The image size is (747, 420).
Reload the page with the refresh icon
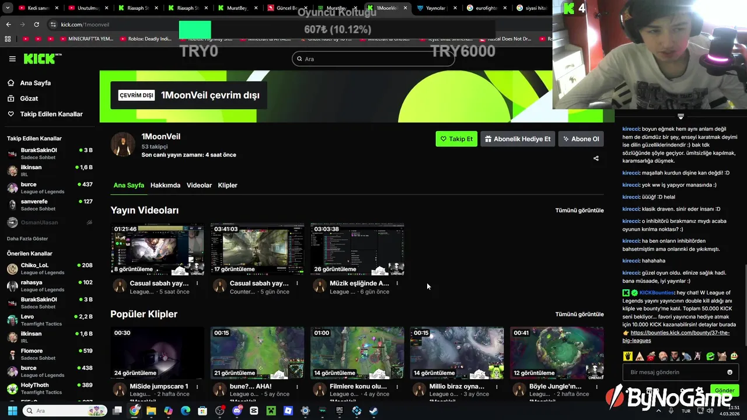(x=36, y=24)
